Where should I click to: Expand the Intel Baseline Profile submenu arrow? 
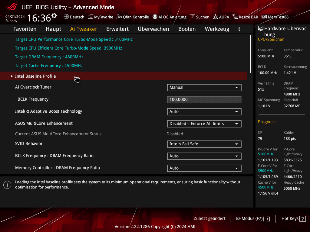tap(12, 76)
